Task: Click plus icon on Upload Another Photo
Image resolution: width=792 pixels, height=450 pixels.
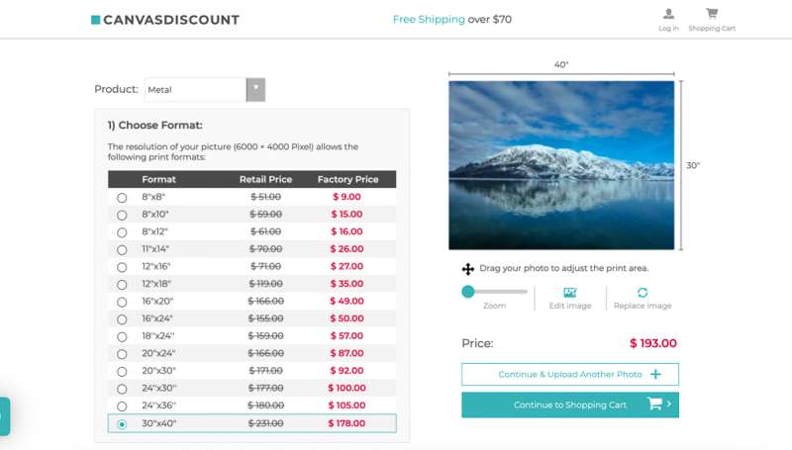Action: [x=655, y=375]
